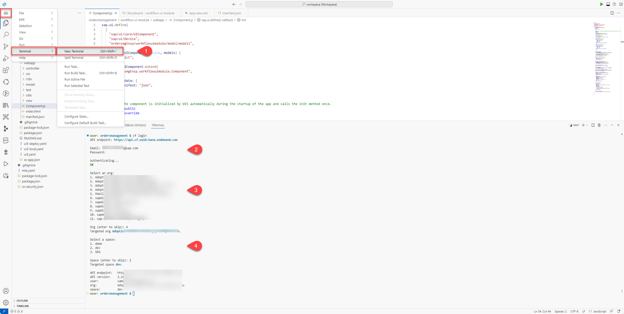The height and width of the screenshot is (314, 624).
Task: Click the remote connection indicator in status bar
Action: coord(4,311)
